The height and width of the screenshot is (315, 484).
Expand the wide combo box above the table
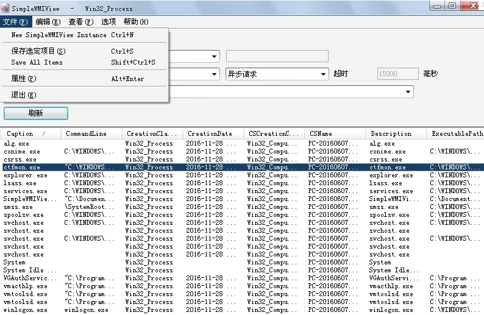(x=408, y=92)
